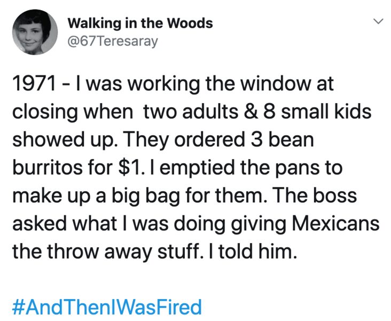Open the #AndThenIWasFired hashtag
This screenshot has height=321, width=391.
click(x=107, y=307)
